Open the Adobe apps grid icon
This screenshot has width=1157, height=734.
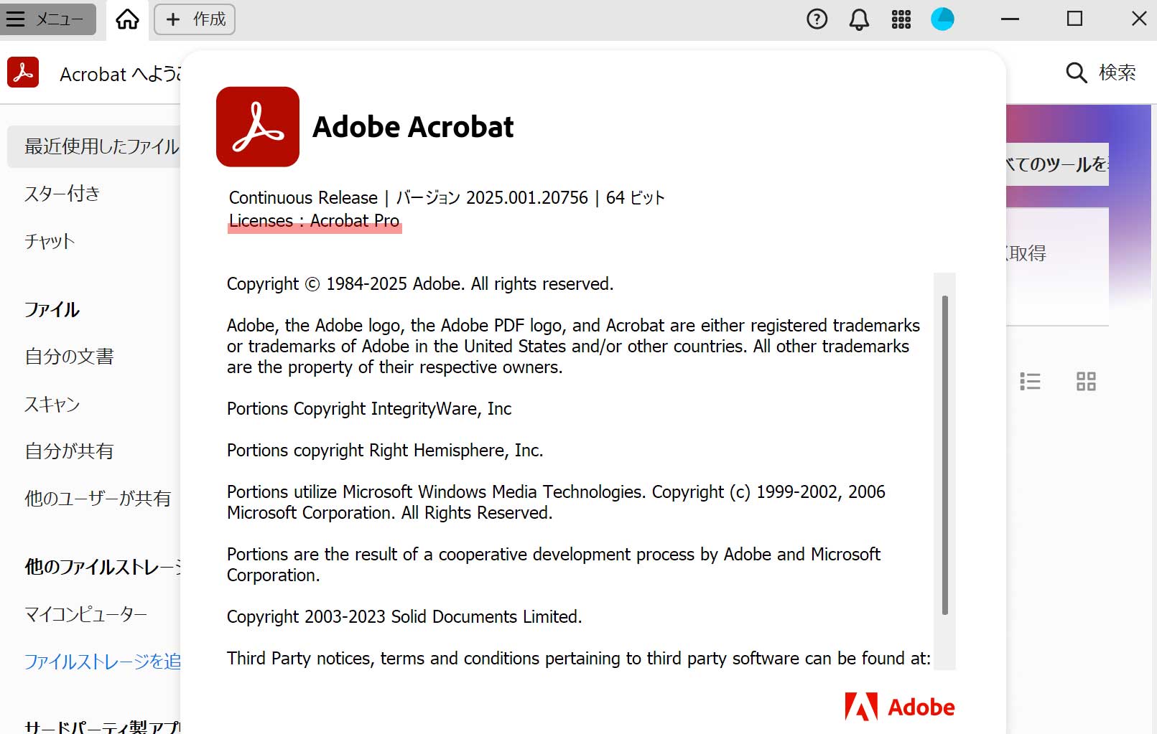[900, 19]
